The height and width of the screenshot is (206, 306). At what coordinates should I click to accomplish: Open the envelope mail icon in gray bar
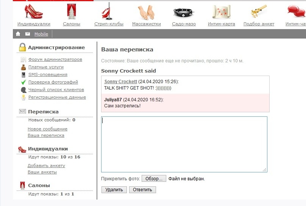pyautogui.click(x=28, y=34)
